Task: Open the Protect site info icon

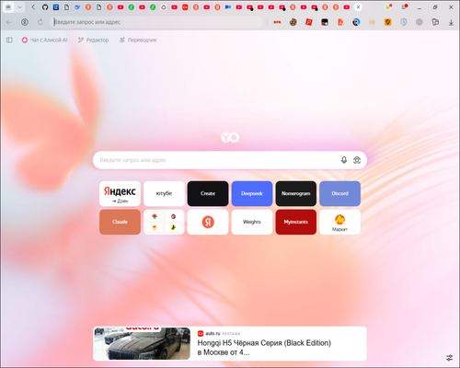Action: pos(25,22)
